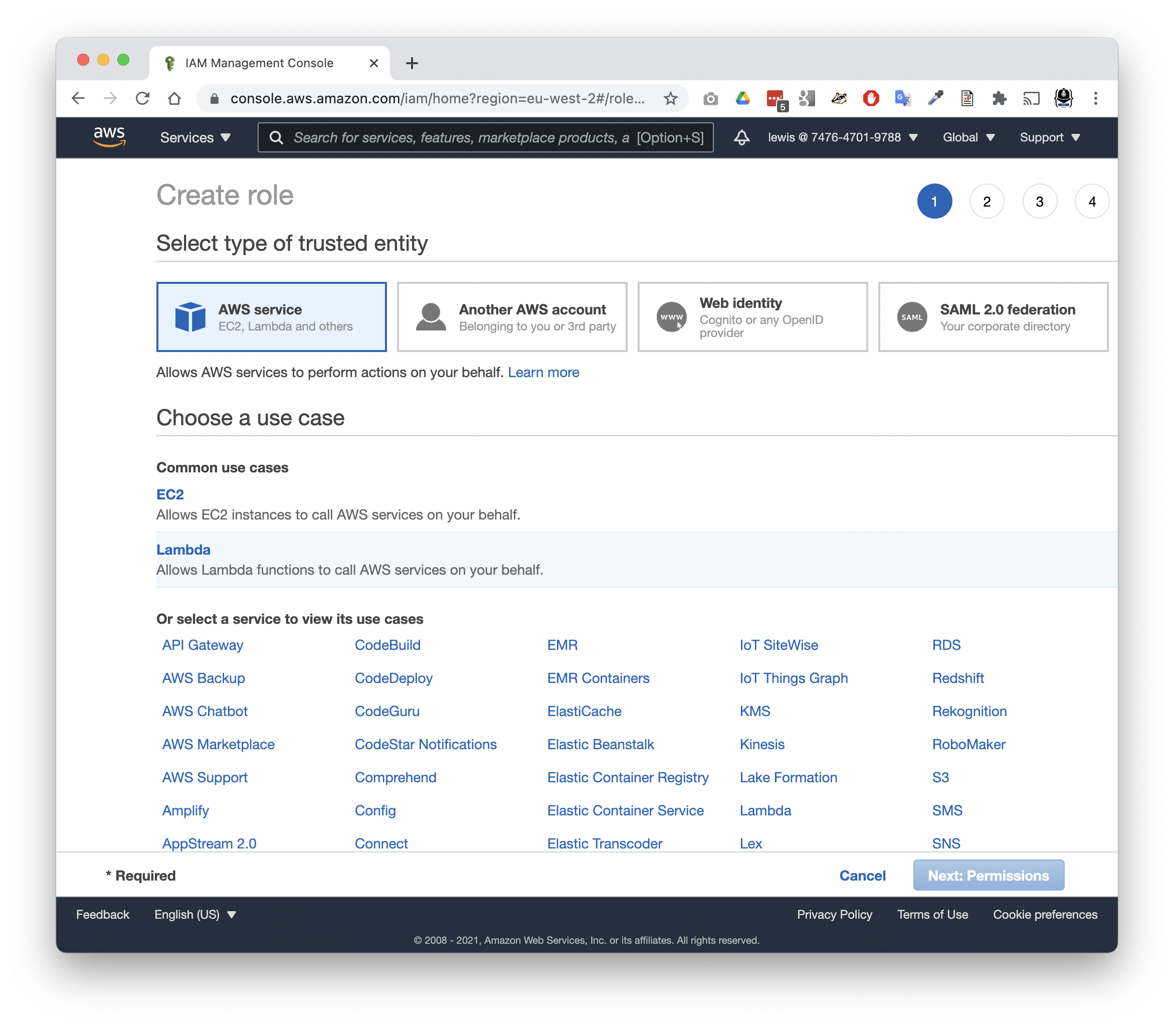Select the AWS Backup service
The image size is (1174, 1027).
(x=204, y=678)
